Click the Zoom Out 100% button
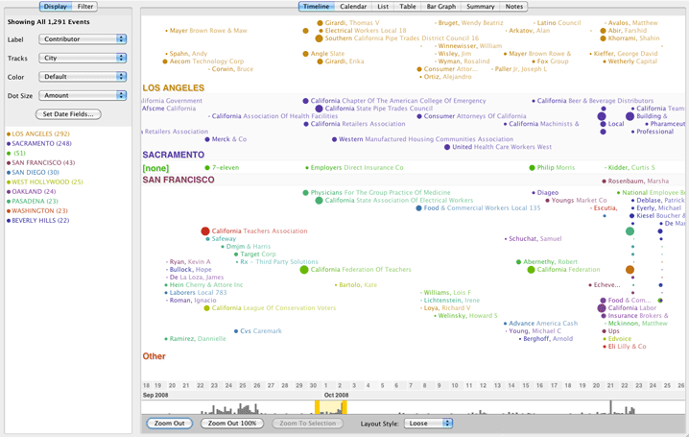The width and height of the screenshot is (689, 437). (x=232, y=424)
